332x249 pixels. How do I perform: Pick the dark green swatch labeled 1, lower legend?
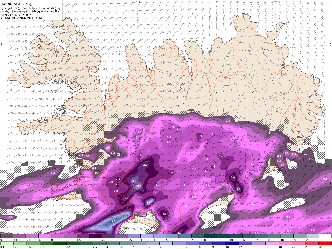(59, 243)
